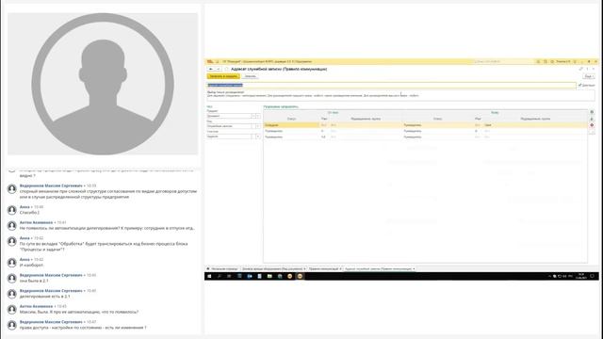Click chat message 'Спасибо:)'
Image resolution: width=603 pixels, height=339 pixels.
click(x=29, y=212)
